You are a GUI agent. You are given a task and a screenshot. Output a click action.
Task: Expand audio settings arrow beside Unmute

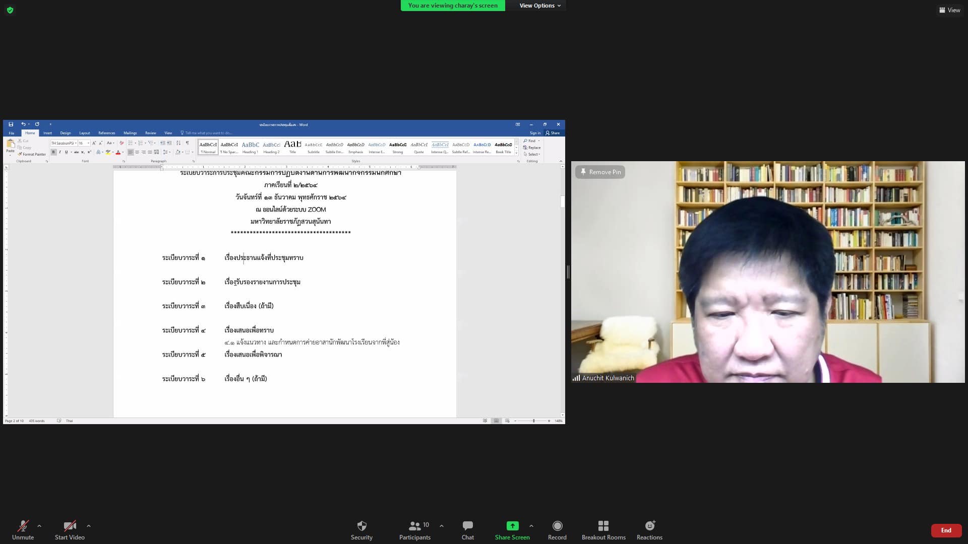pos(39,526)
